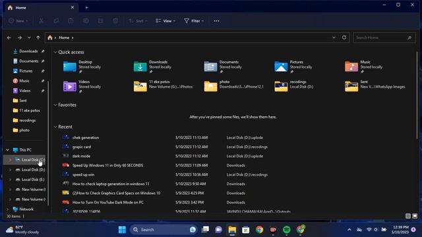
Task: Open the Sent quick access folder
Action: 375,86
